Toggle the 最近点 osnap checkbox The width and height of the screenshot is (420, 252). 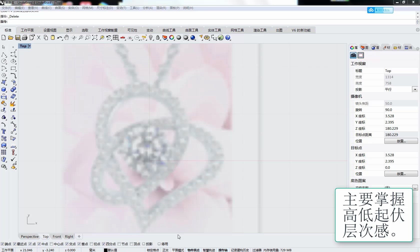[x=14, y=244]
